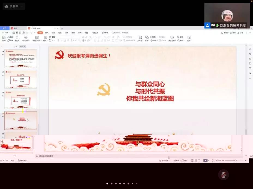Click the 文本框 text box tool
This screenshot has height=189, width=253.
[x=140, y=39]
